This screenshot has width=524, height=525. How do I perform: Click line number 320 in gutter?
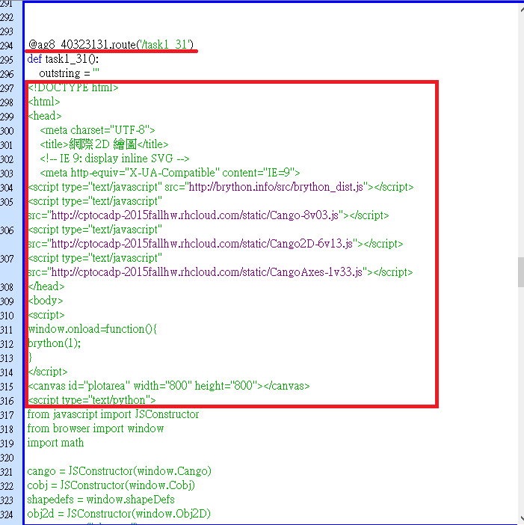point(7,458)
